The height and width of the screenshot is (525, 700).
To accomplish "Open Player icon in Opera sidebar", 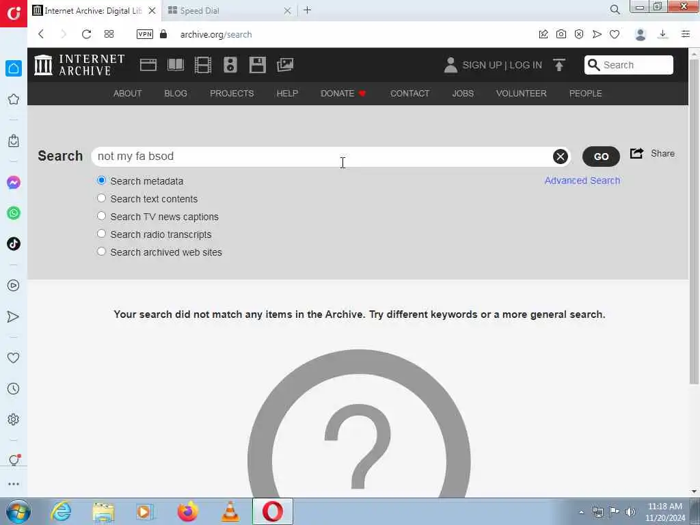I will [14, 286].
